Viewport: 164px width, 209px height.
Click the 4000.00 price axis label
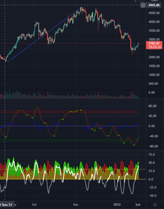[x=154, y=22]
